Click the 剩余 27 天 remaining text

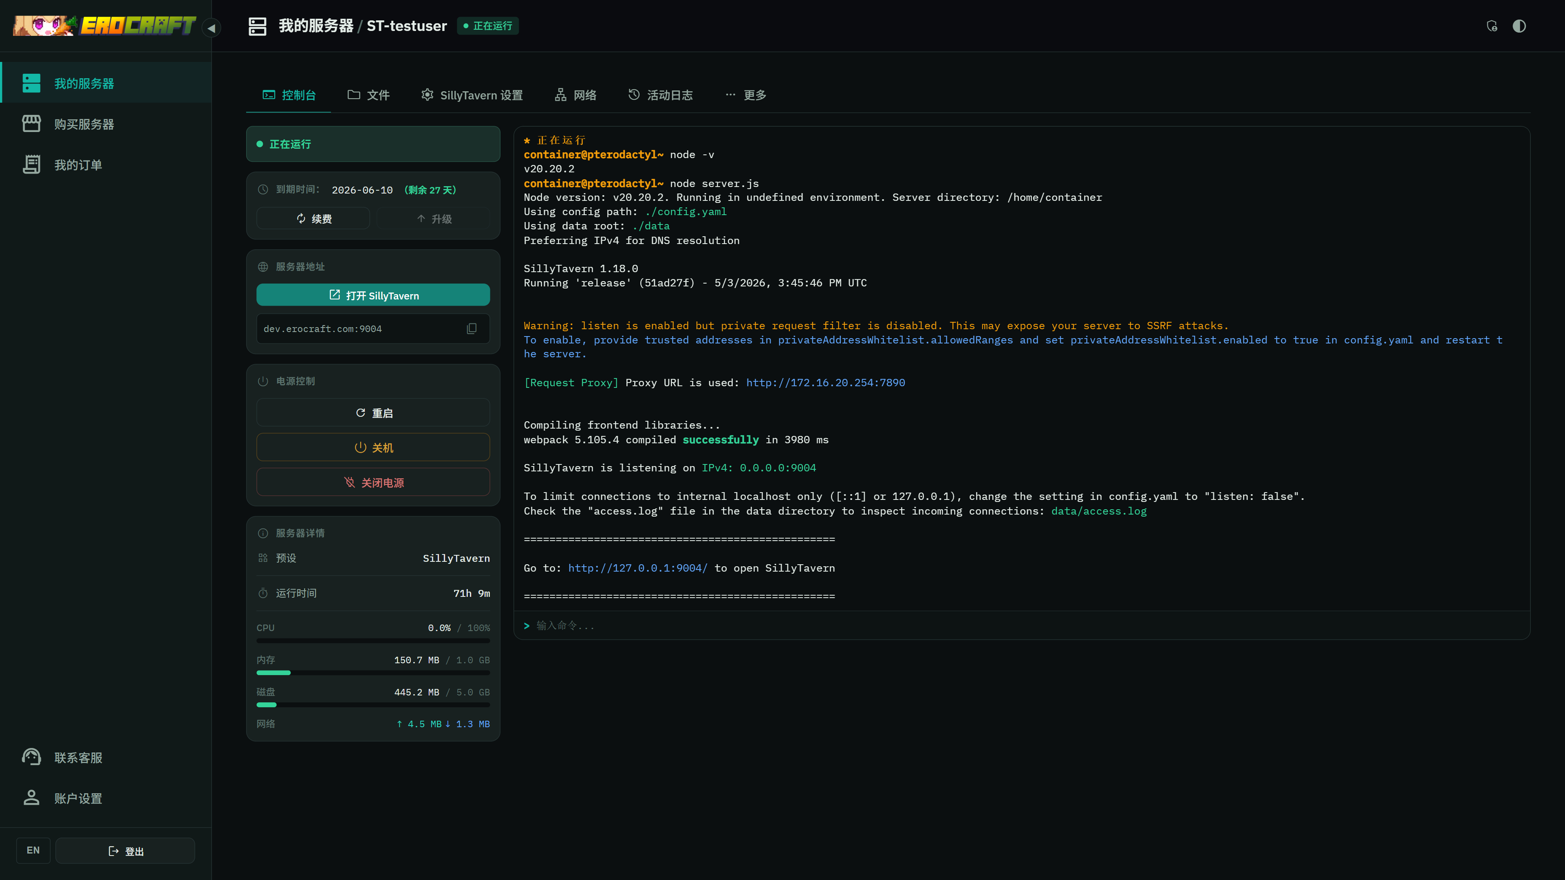[430, 190]
